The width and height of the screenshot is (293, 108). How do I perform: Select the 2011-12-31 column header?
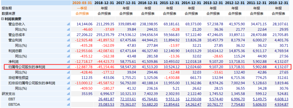tap(257, 3)
